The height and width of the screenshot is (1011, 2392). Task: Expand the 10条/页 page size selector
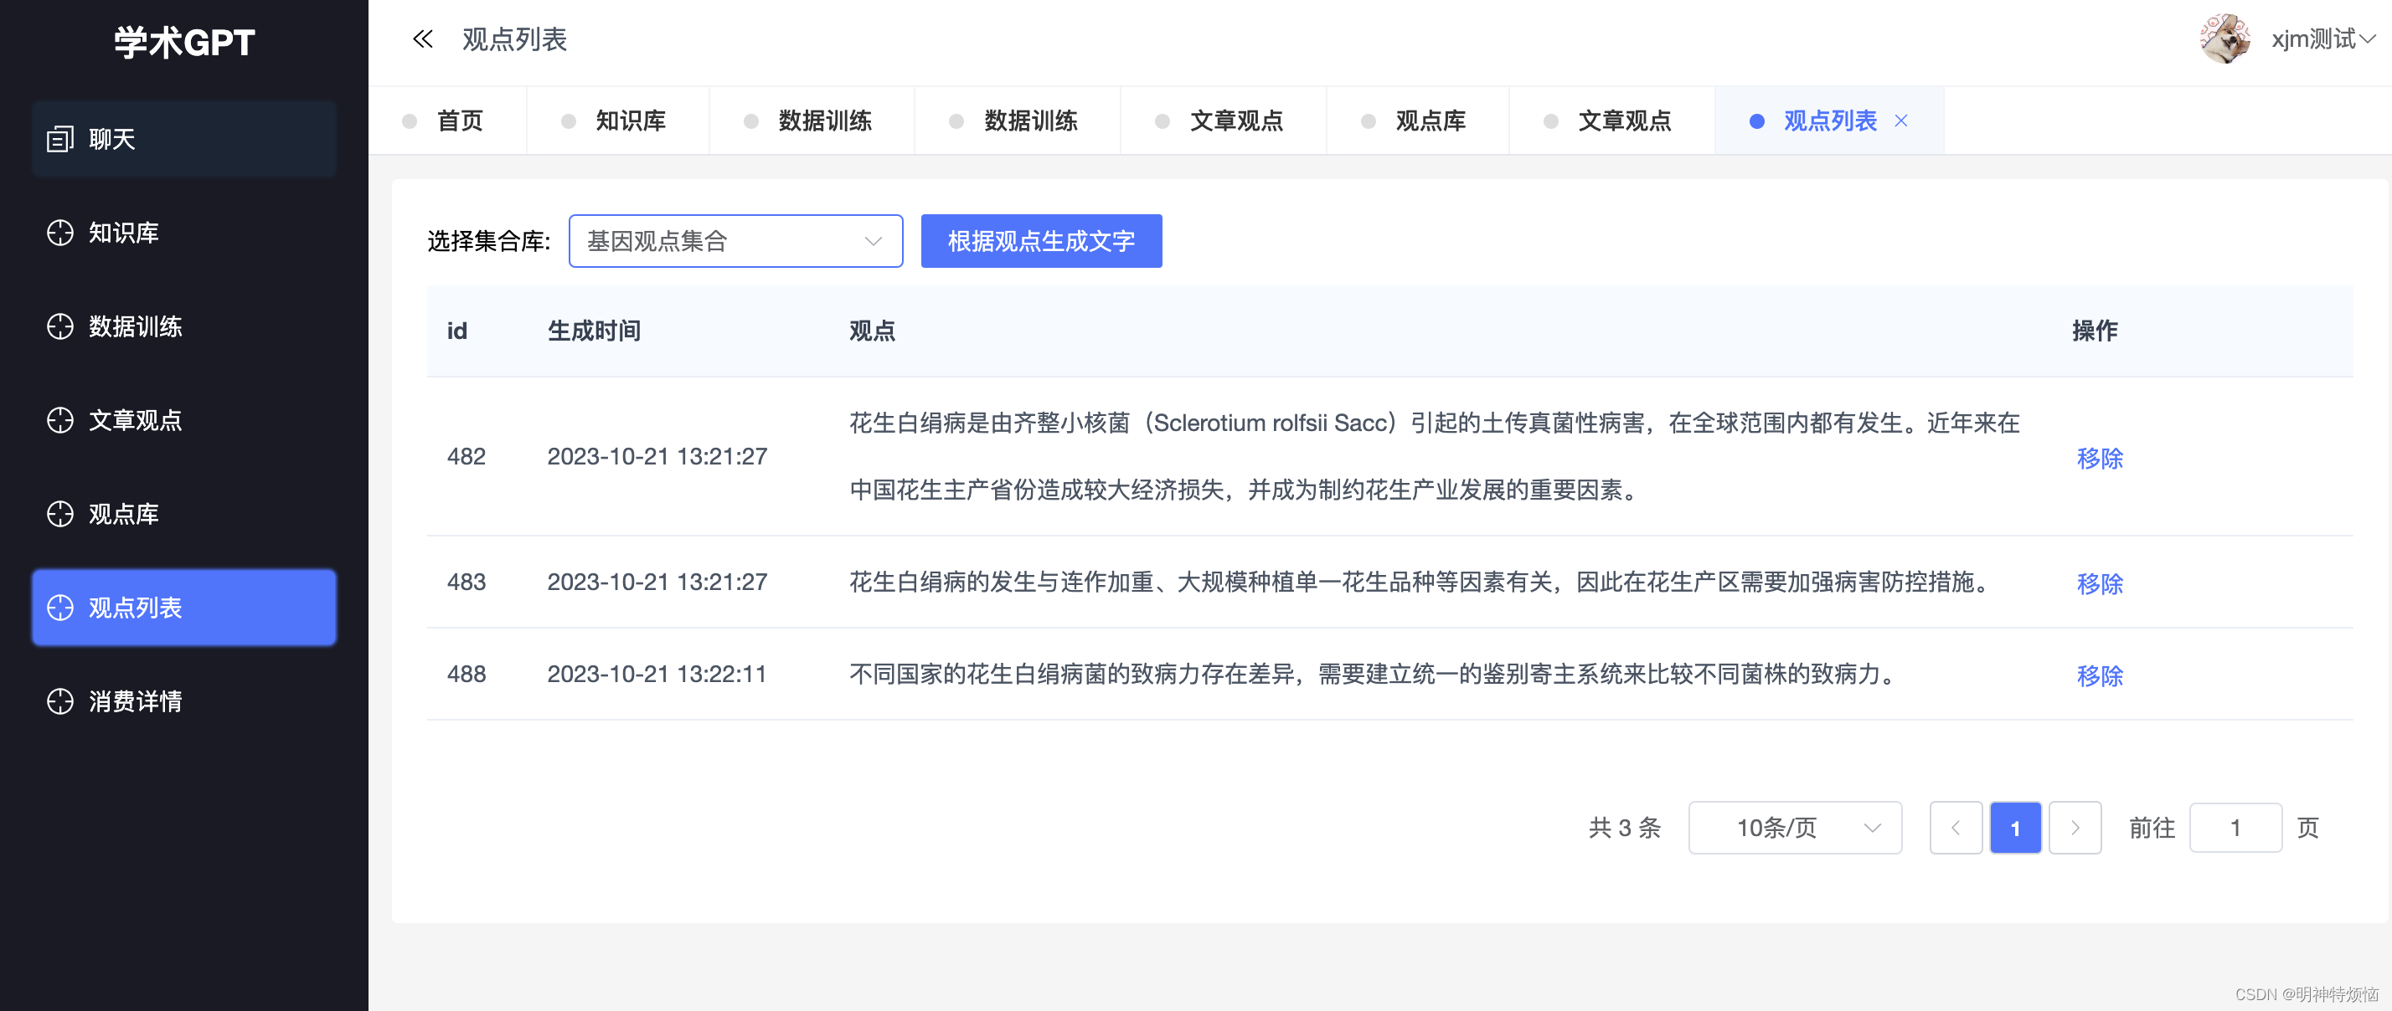(x=1794, y=828)
